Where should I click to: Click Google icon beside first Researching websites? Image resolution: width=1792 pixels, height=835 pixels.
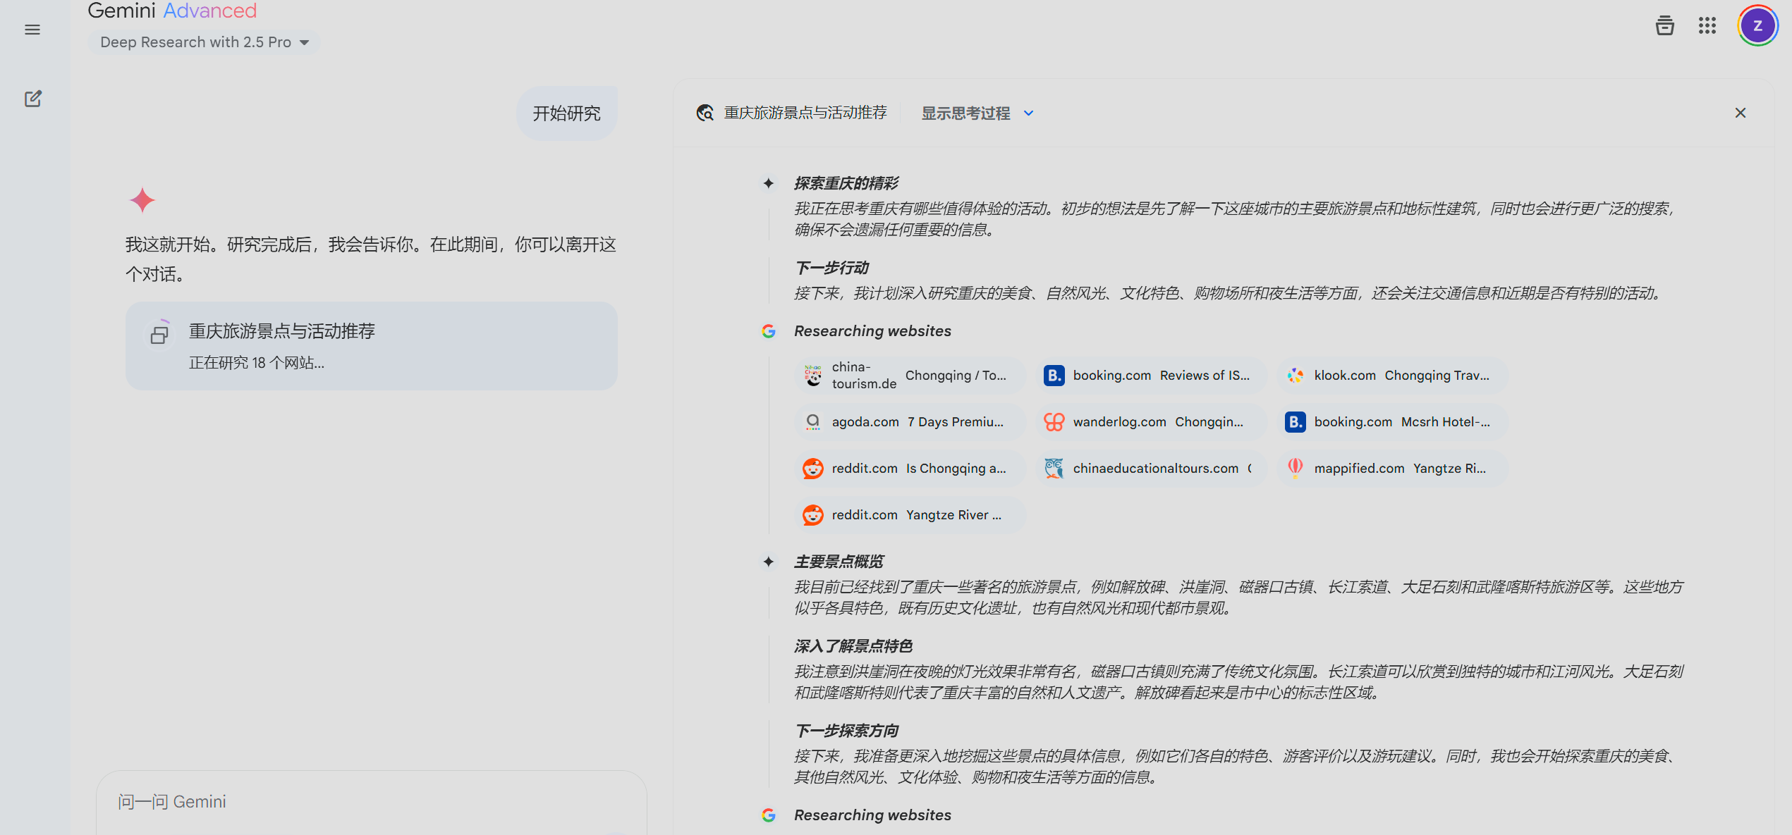pos(769,331)
